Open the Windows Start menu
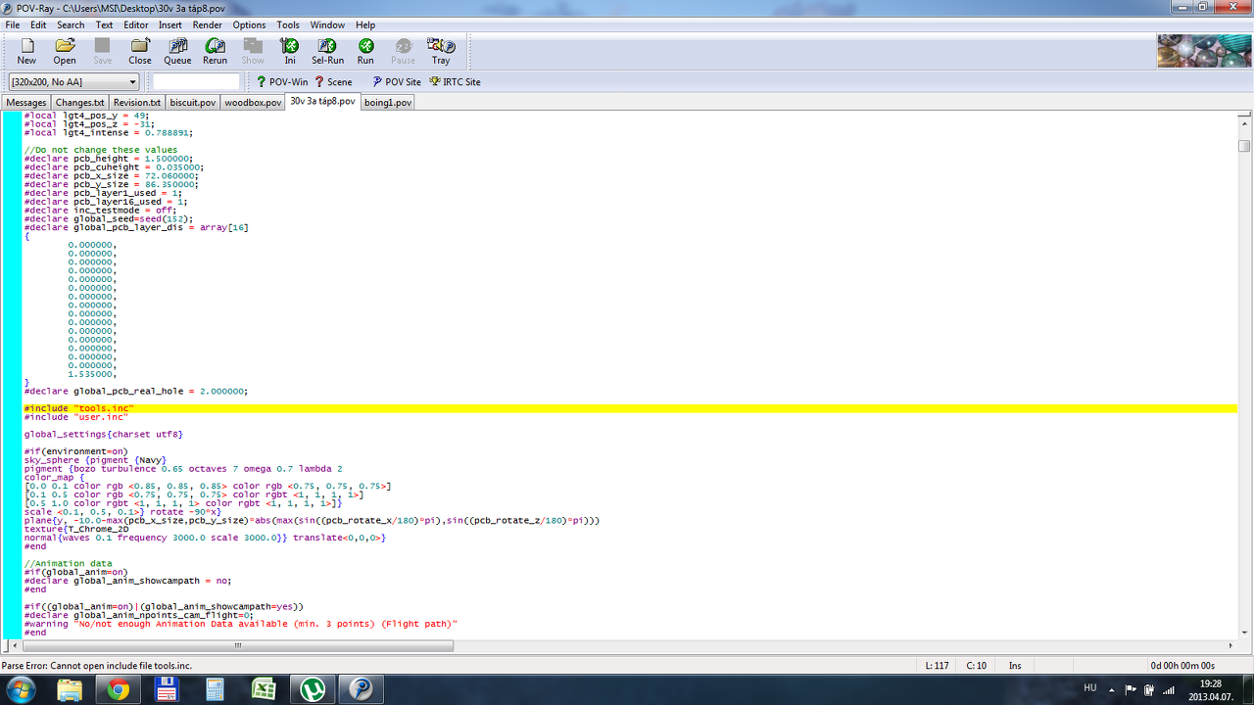Screen dimensions: 1254x705 22,689
